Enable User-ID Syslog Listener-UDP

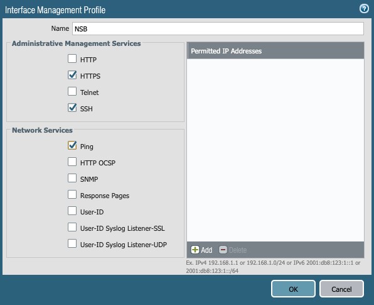tap(72, 244)
